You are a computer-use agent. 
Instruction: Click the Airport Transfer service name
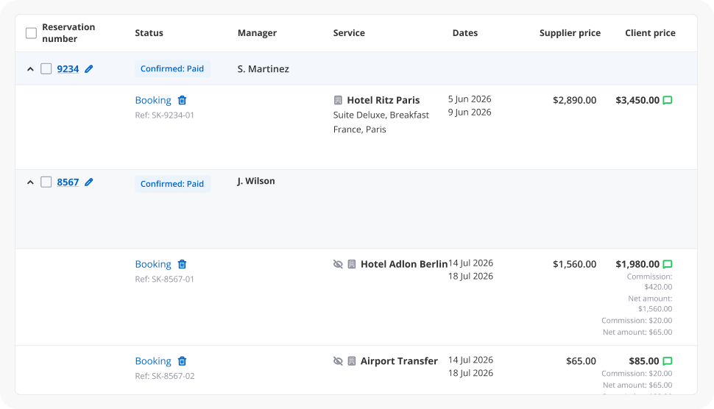click(x=399, y=361)
